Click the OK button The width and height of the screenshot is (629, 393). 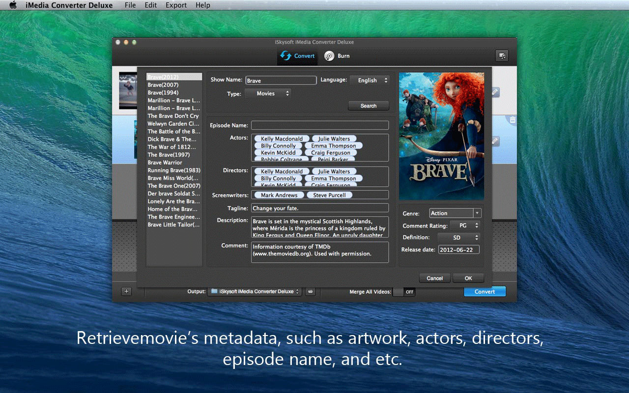[468, 278]
